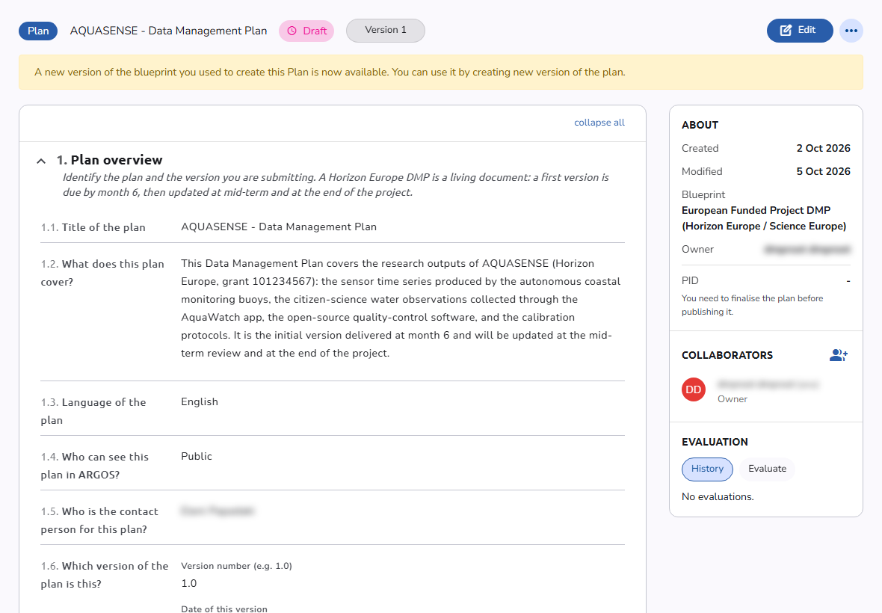The height and width of the screenshot is (613, 882).
Task: Click the blurred owner name in About
Action: point(807,249)
